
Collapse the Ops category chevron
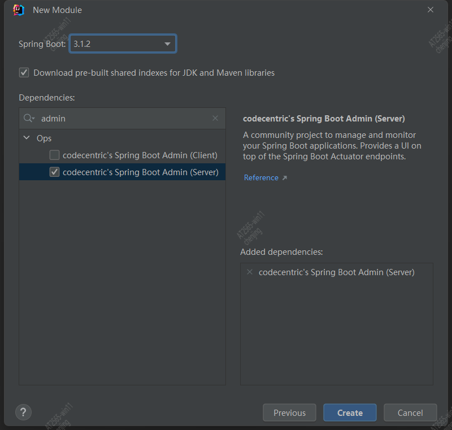coord(27,138)
